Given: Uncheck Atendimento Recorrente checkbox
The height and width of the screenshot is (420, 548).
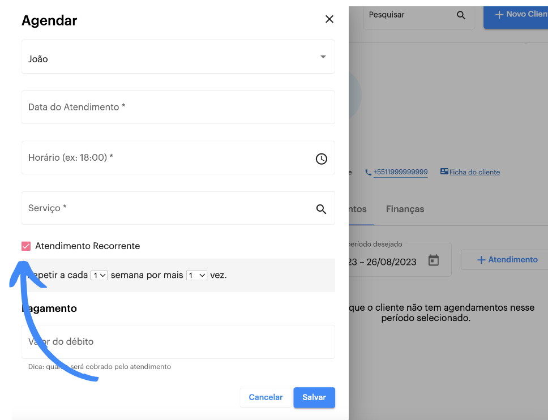Looking at the screenshot, I should point(26,246).
